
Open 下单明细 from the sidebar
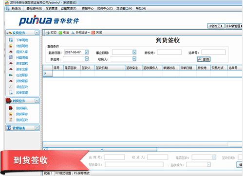(22, 40)
